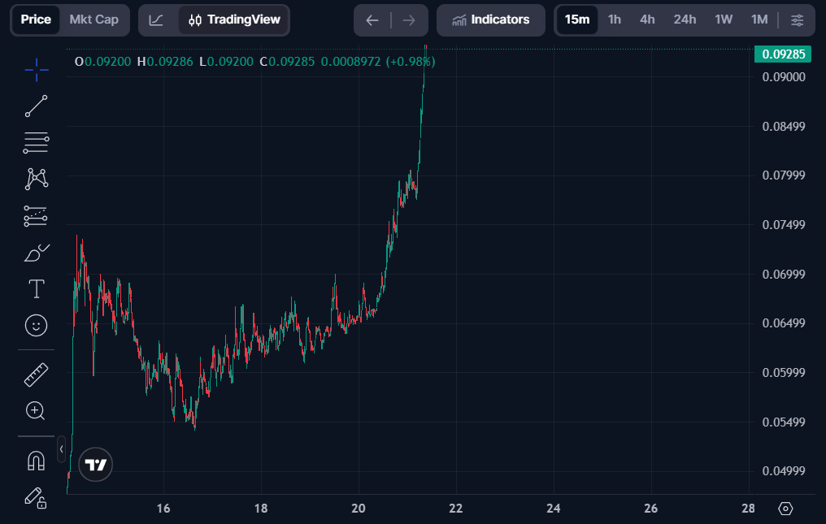The width and height of the screenshot is (826, 524).
Task: Select the ruler measure tool
Action: tap(37, 375)
